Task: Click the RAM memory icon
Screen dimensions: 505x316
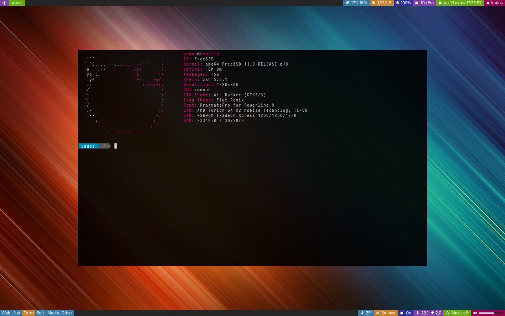Action: tap(373, 3)
